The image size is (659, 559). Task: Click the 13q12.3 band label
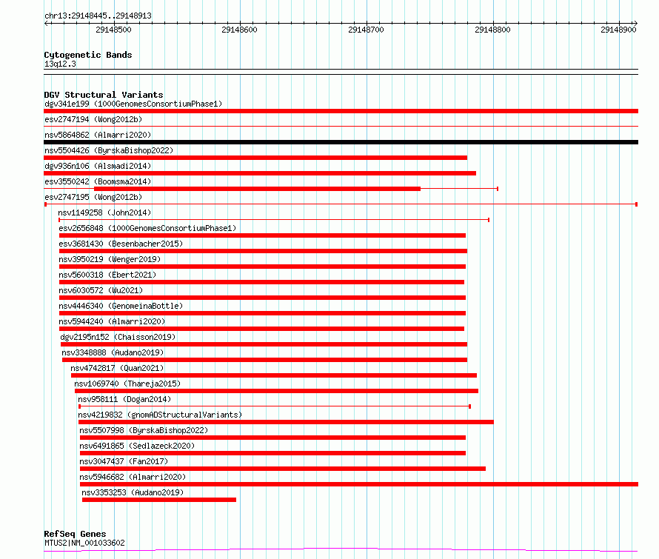click(x=60, y=64)
